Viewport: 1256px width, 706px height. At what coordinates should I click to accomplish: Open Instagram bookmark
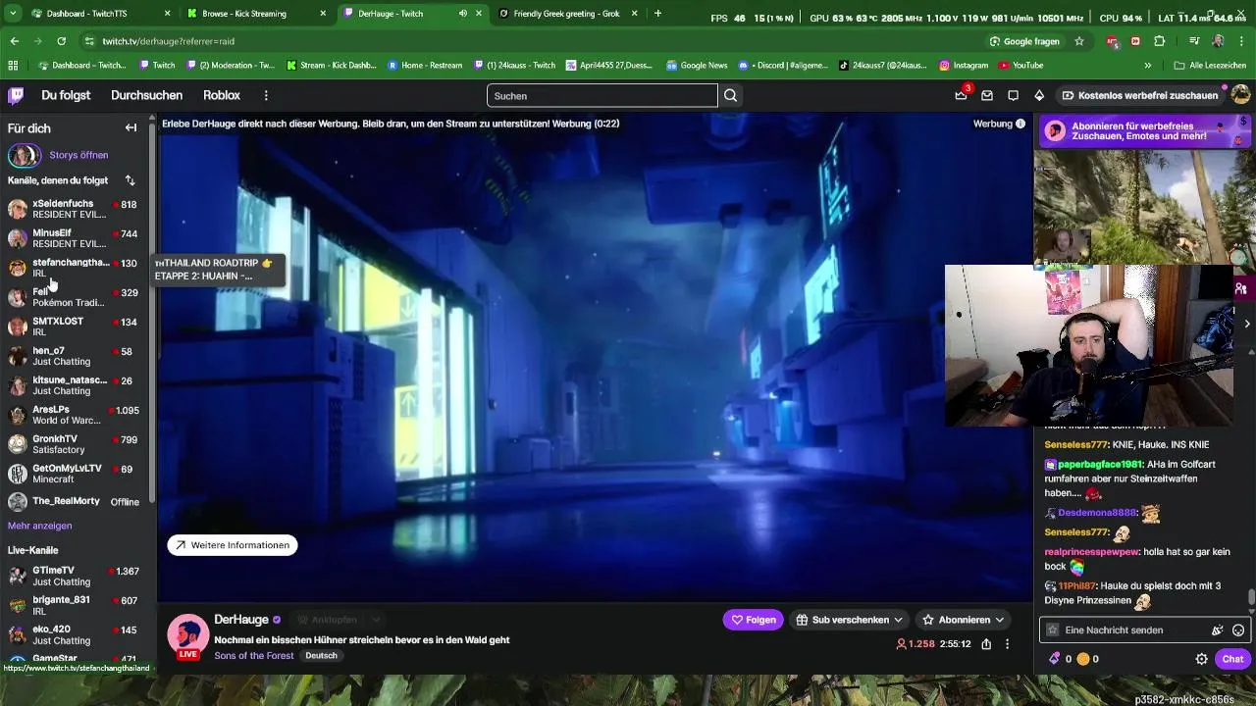(x=964, y=66)
